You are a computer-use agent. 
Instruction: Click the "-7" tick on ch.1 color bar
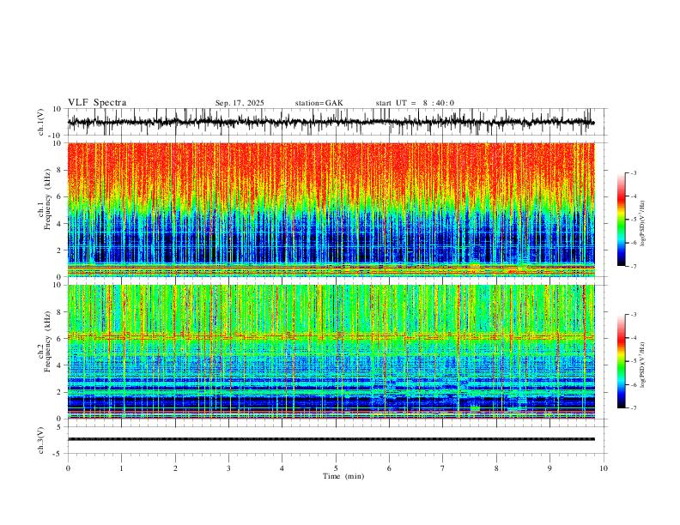[x=634, y=266]
